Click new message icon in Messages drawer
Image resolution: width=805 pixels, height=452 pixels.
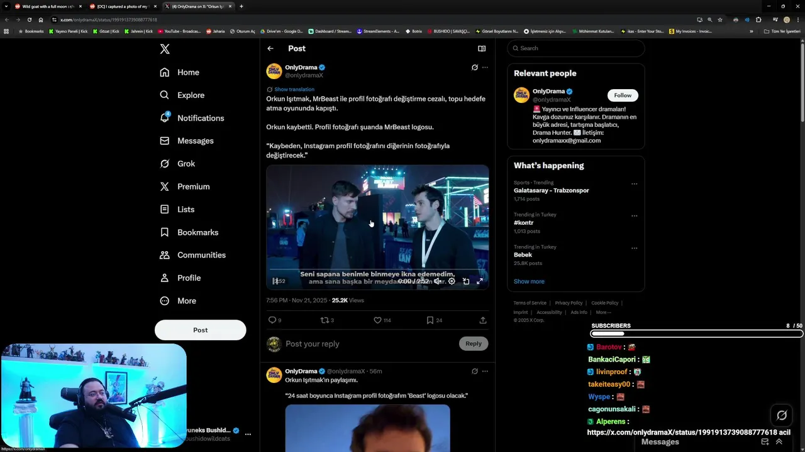point(765,442)
